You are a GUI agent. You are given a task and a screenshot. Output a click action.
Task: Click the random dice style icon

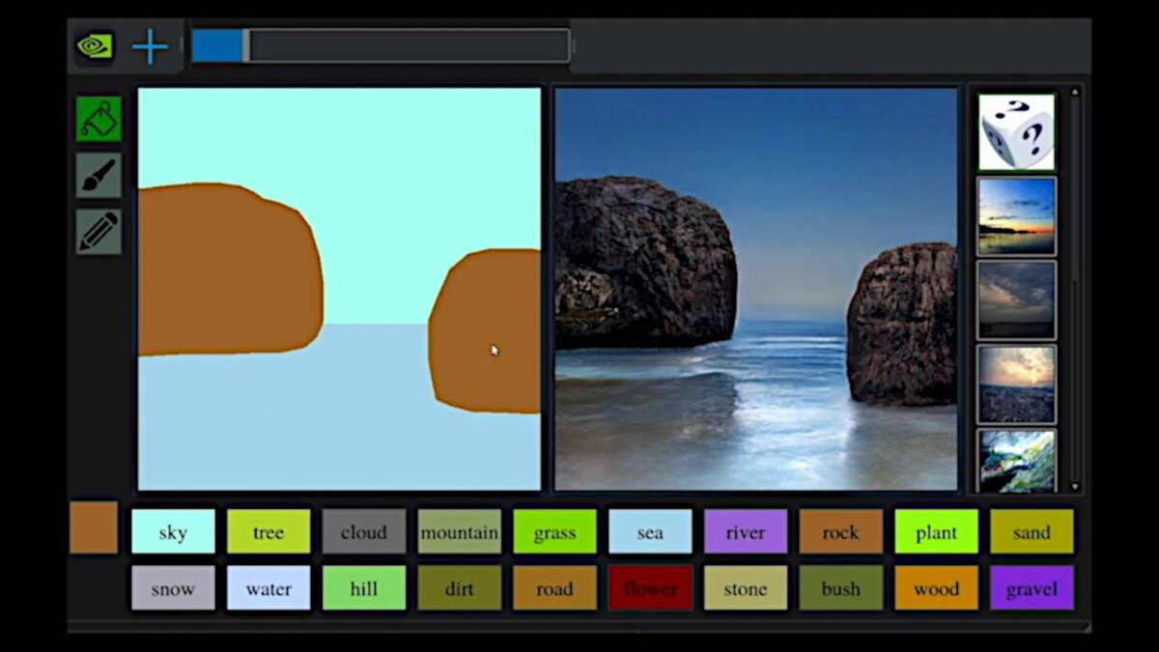coord(1016,132)
